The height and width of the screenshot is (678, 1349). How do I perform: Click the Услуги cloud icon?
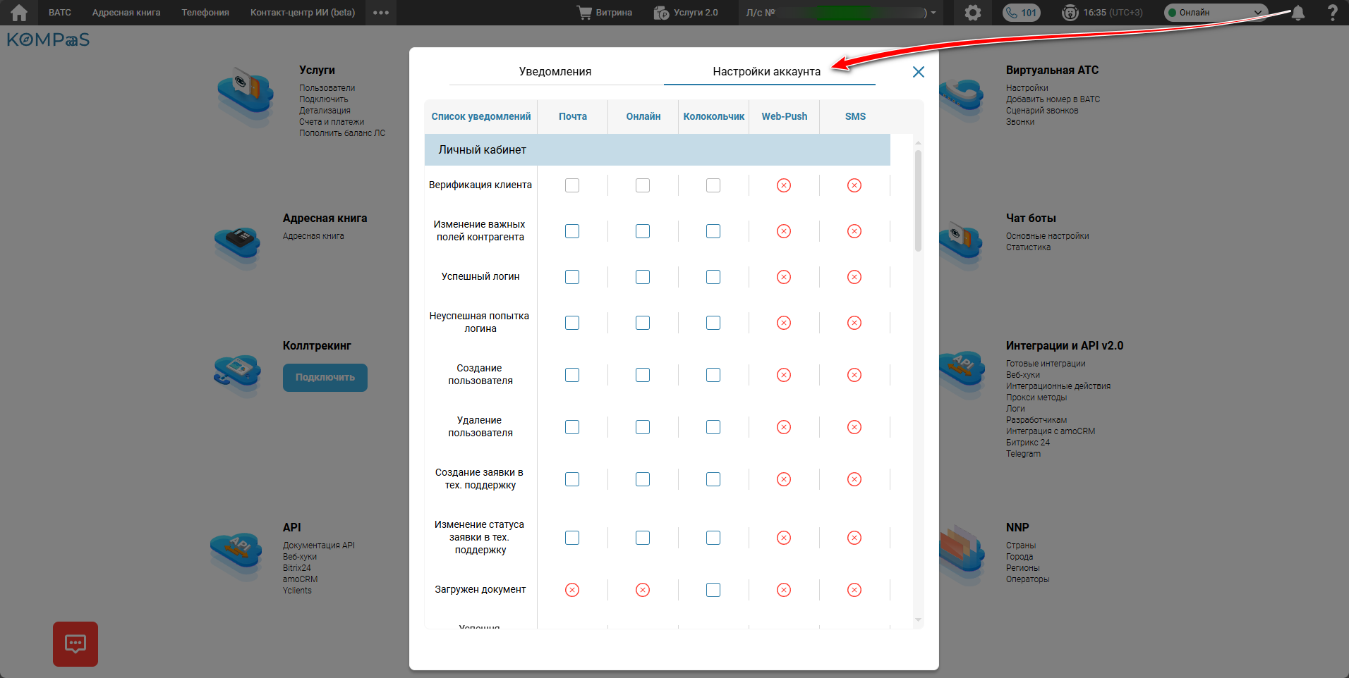point(245,95)
